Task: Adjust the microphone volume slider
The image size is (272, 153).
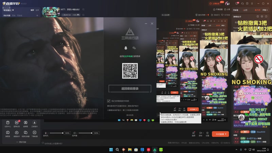Action: point(56,133)
